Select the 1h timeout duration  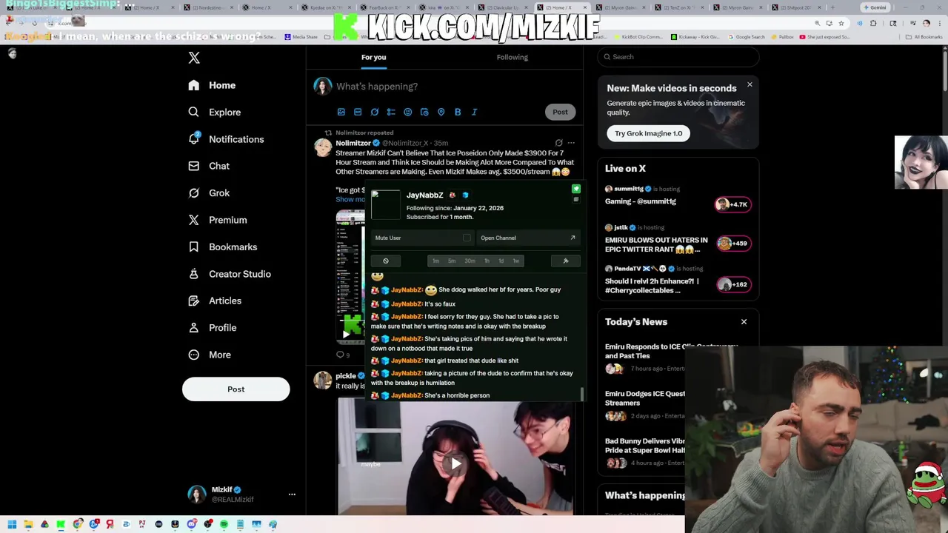[487, 261]
